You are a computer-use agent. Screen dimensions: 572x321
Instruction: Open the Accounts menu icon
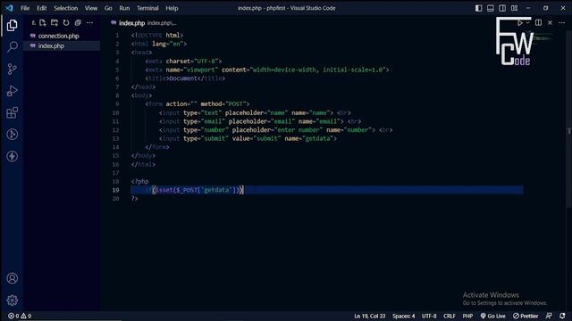pyautogui.click(x=12, y=278)
